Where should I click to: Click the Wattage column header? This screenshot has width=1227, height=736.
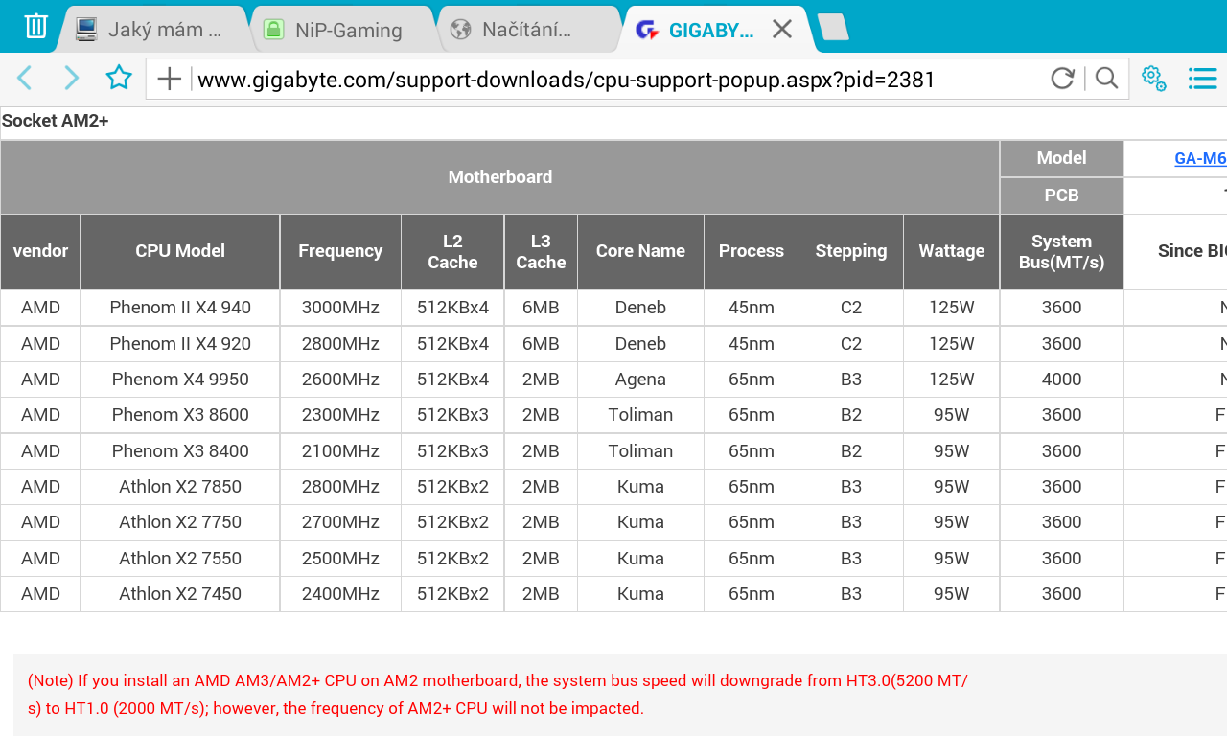952,251
